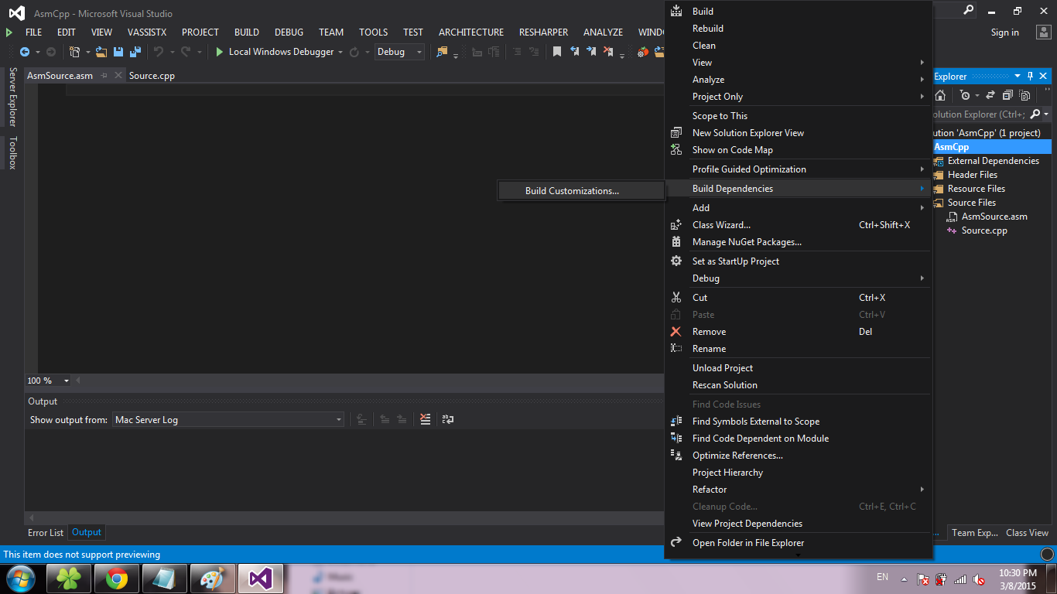The height and width of the screenshot is (594, 1057).
Task: Click the Output panel horizontal scrollbar arrow
Action: click(x=31, y=517)
